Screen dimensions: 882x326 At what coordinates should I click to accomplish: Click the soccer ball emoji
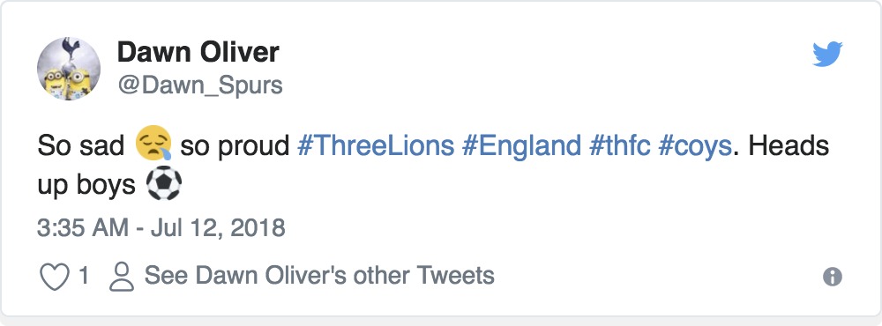click(164, 184)
